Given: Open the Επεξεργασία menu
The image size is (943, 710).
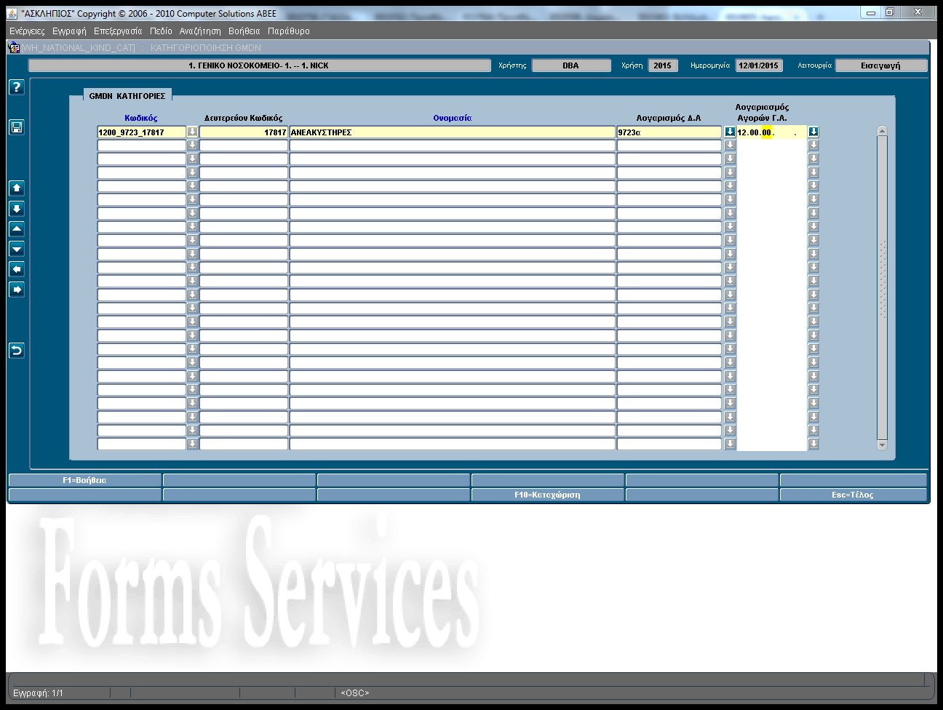Looking at the screenshot, I should (118, 31).
